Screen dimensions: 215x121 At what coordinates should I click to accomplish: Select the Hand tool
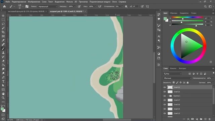(x=3, y=94)
